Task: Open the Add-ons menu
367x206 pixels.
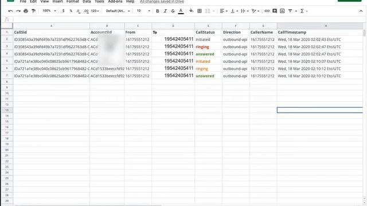Action: pyautogui.click(x=115, y=1)
